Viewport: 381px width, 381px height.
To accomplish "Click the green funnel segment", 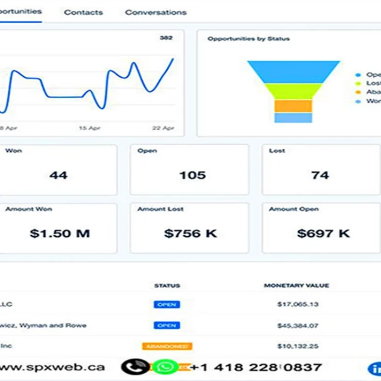I will [293, 91].
